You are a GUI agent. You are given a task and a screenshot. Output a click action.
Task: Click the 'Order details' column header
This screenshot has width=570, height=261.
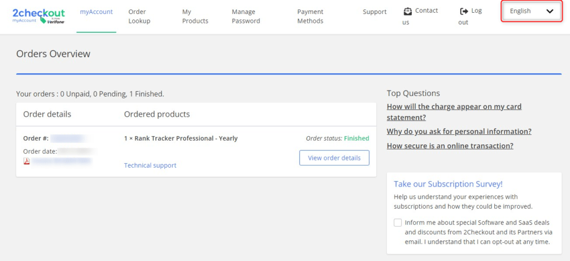(x=47, y=114)
